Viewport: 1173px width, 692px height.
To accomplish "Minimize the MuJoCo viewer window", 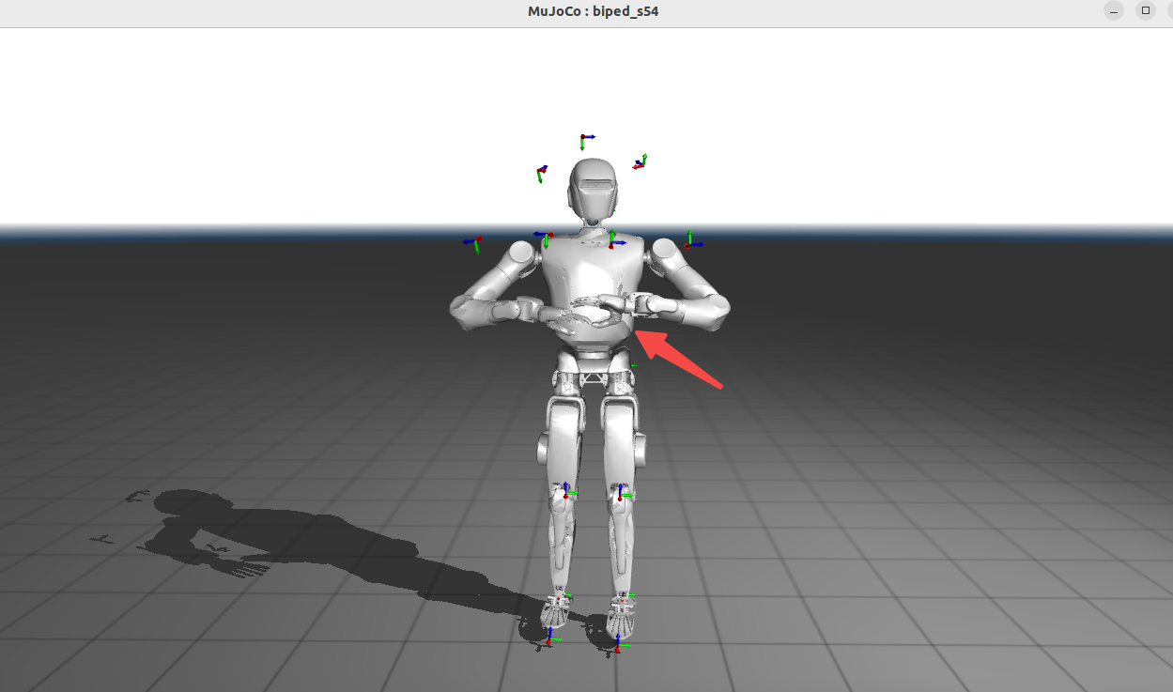I will (x=1114, y=11).
